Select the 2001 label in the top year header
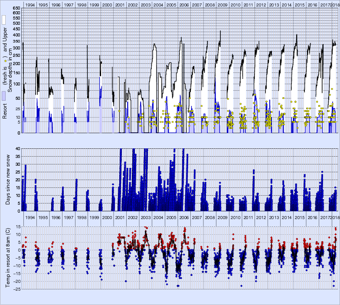 click(x=120, y=5)
